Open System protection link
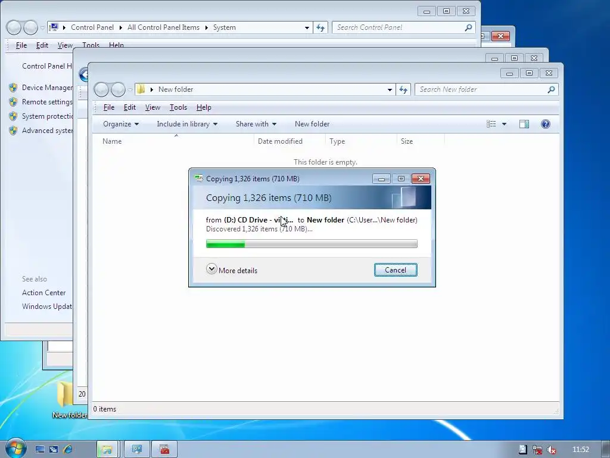 47,116
